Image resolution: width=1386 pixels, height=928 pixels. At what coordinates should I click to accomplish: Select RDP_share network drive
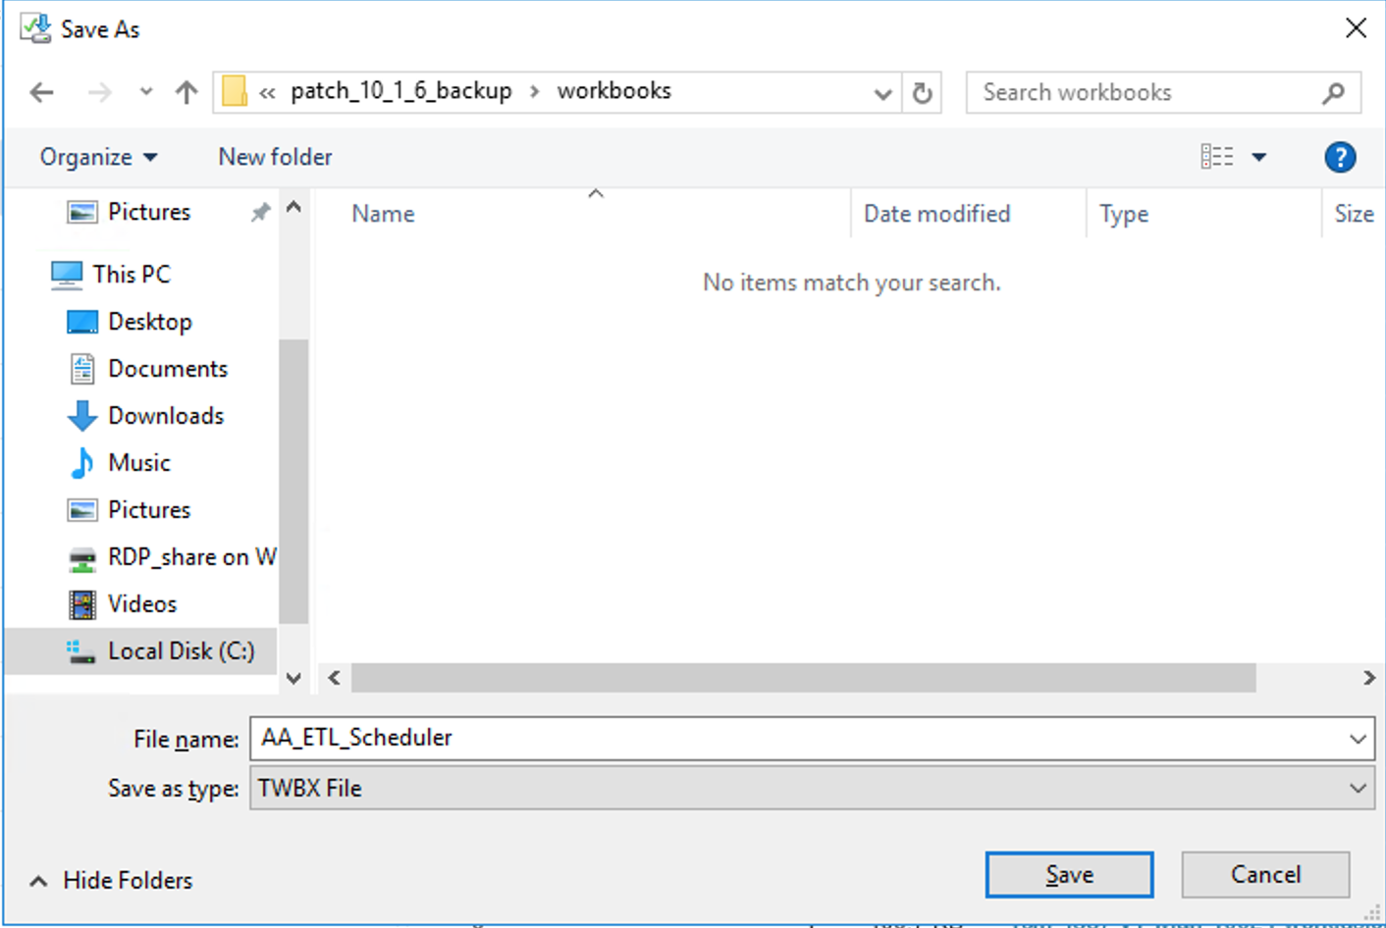[x=172, y=557]
